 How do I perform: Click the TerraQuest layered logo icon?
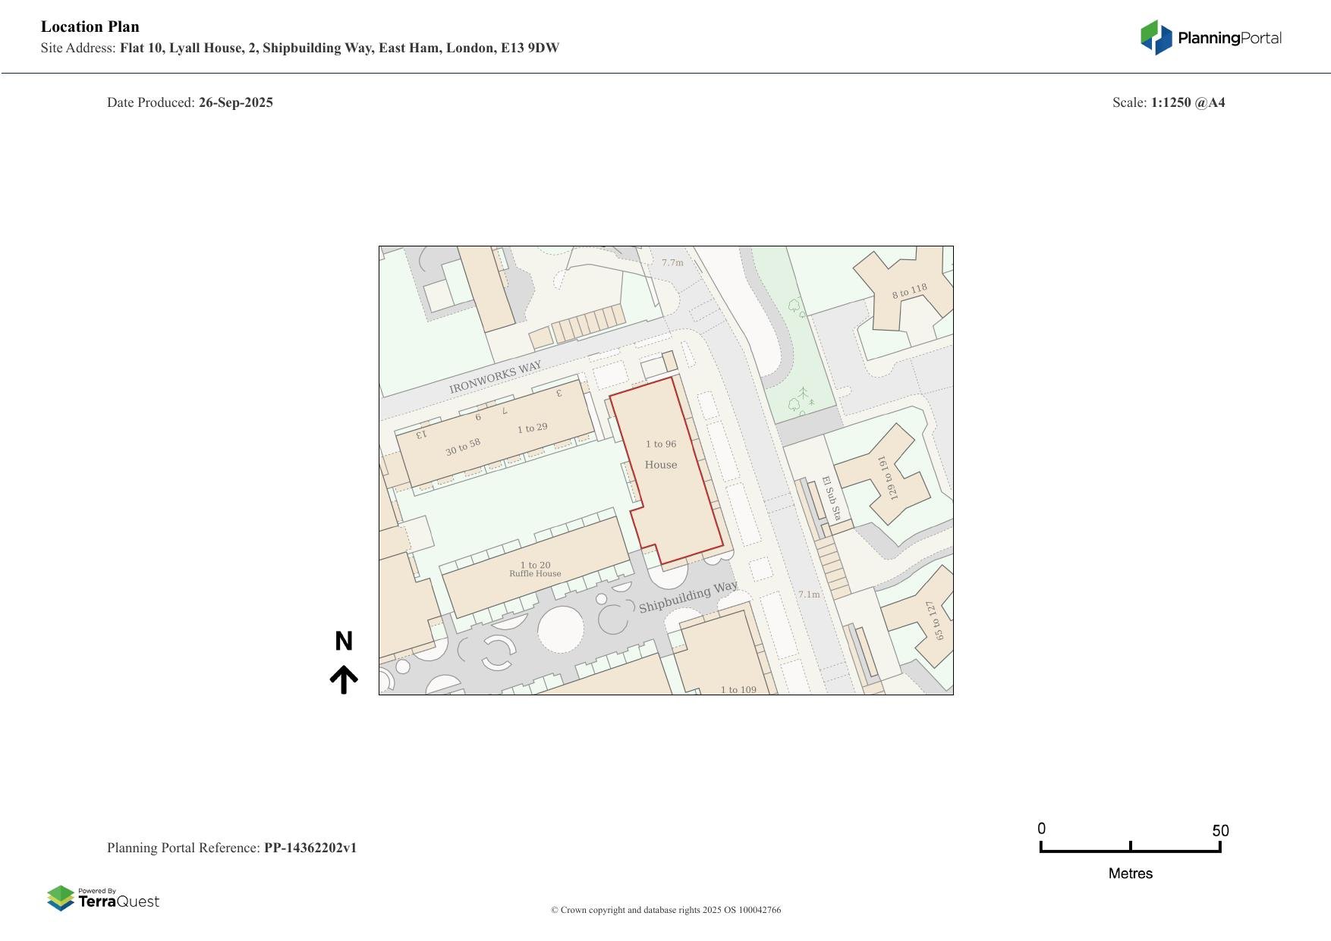(x=61, y=898)
